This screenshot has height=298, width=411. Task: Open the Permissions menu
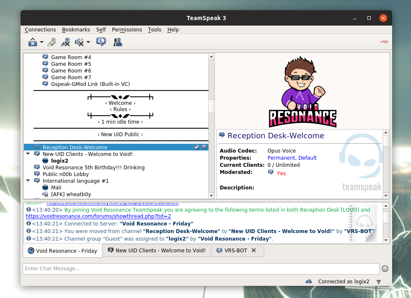click(127, 30)
